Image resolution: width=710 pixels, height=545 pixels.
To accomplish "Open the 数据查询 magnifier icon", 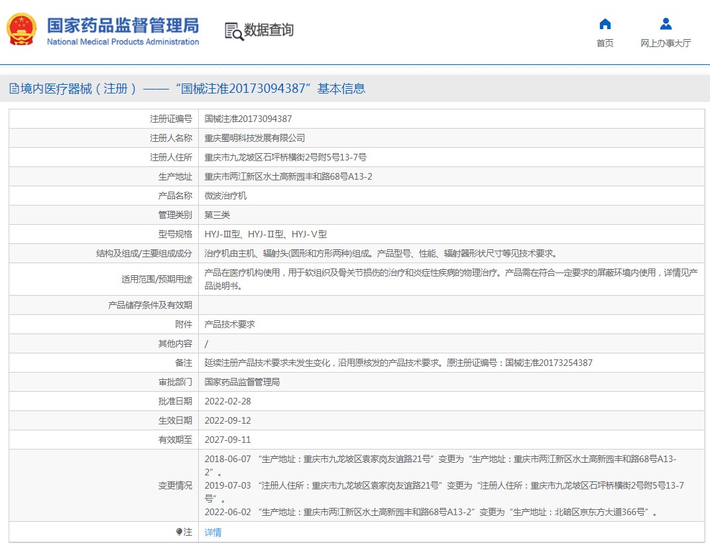I will [x=234, y=31].
